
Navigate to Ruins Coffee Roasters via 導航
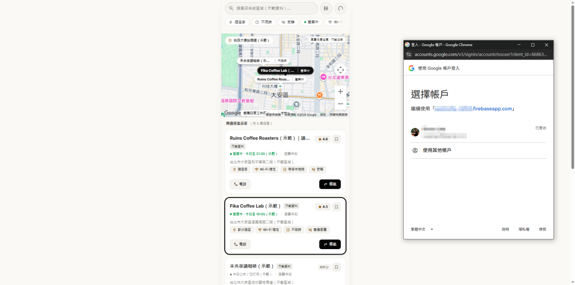330,184
